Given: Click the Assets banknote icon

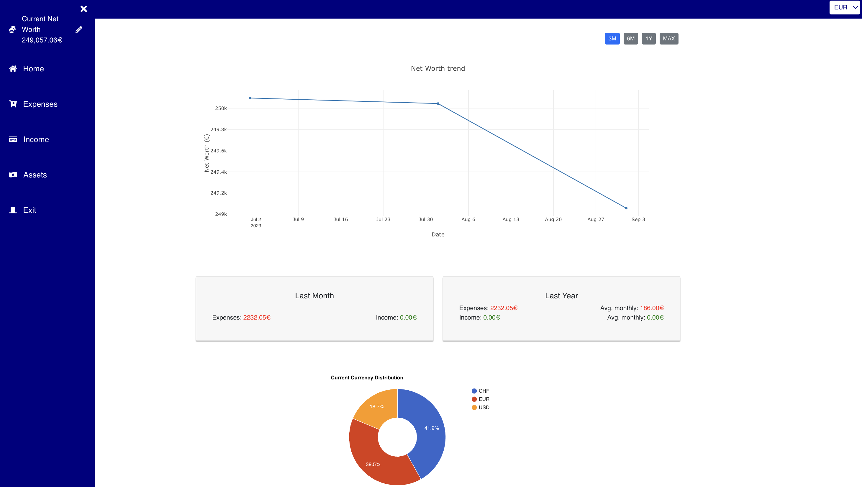Looking at the screenshot, I should (x=13, y=175).
